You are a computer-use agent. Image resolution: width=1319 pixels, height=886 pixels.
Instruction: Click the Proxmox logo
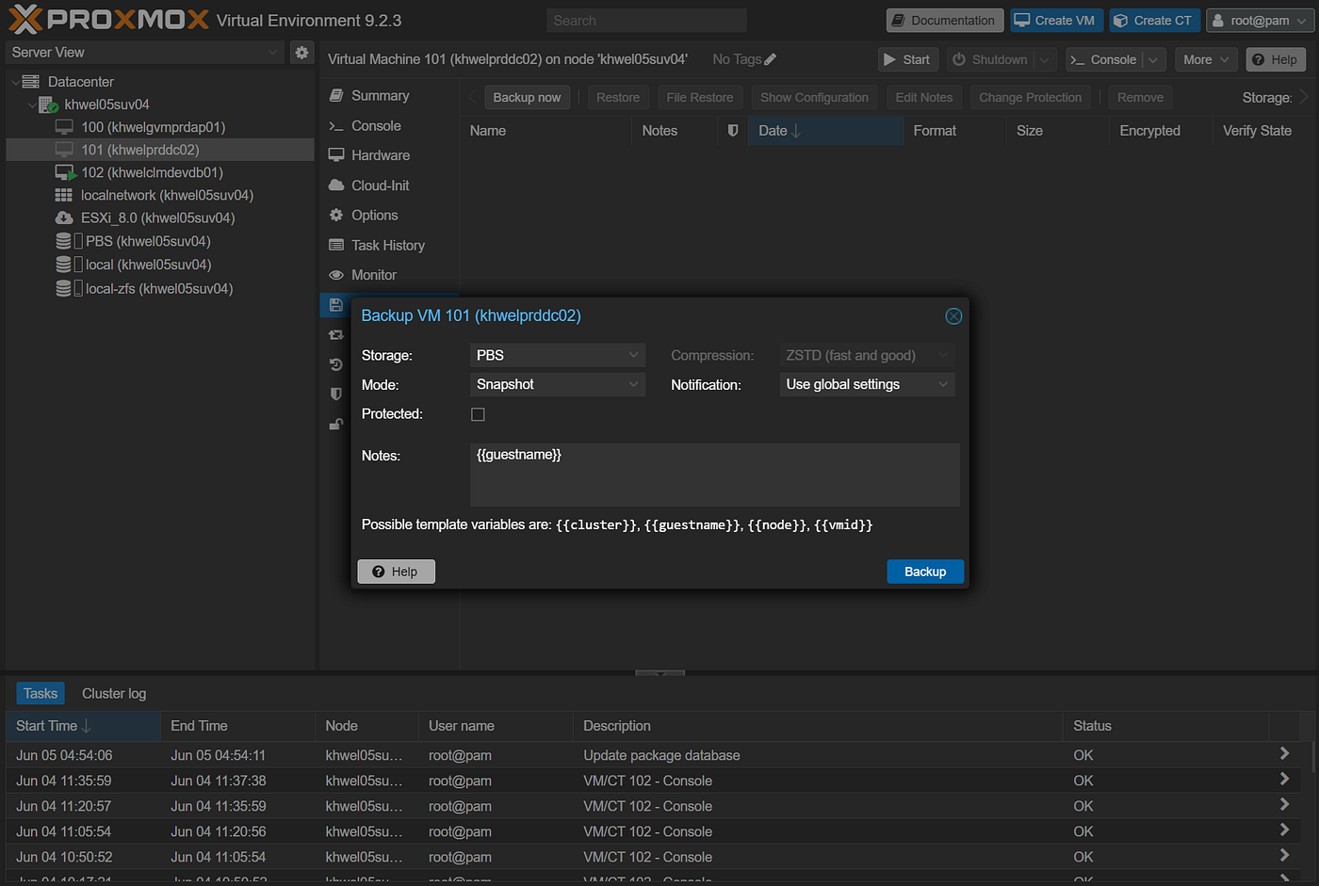(x=107, y=19)
